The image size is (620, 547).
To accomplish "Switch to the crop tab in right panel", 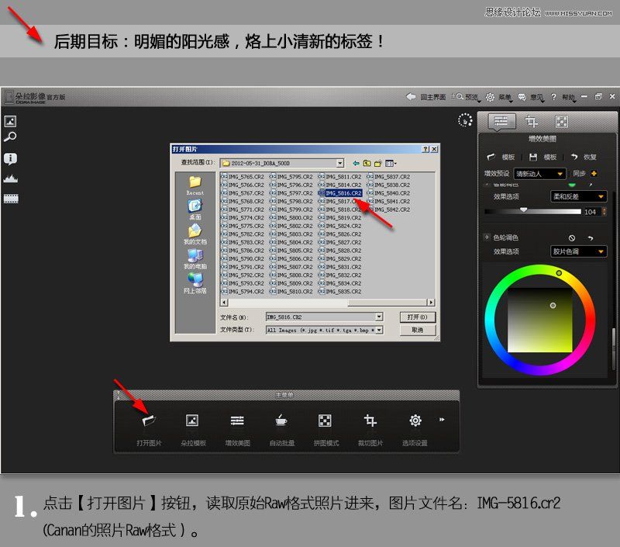I will pos(532,121).
